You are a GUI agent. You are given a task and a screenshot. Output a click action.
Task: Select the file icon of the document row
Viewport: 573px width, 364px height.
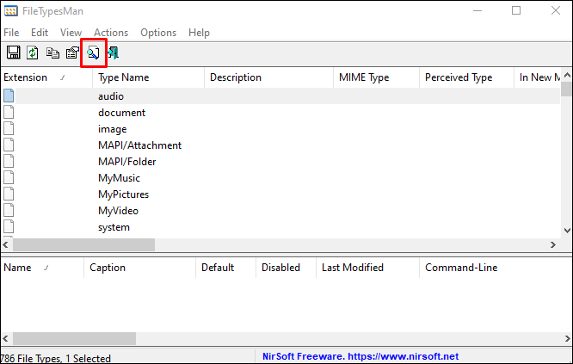[9, 112]
